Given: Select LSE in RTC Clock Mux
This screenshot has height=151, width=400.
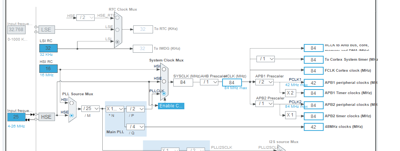Looking at the screenshot, I should [117, 30].
